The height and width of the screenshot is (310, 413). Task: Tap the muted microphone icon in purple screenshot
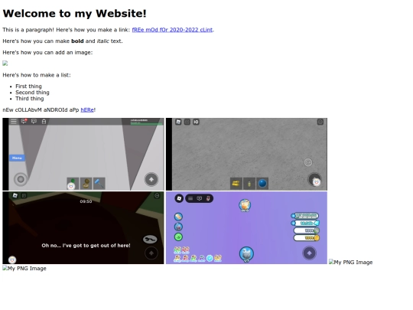(x=208, y=198)
